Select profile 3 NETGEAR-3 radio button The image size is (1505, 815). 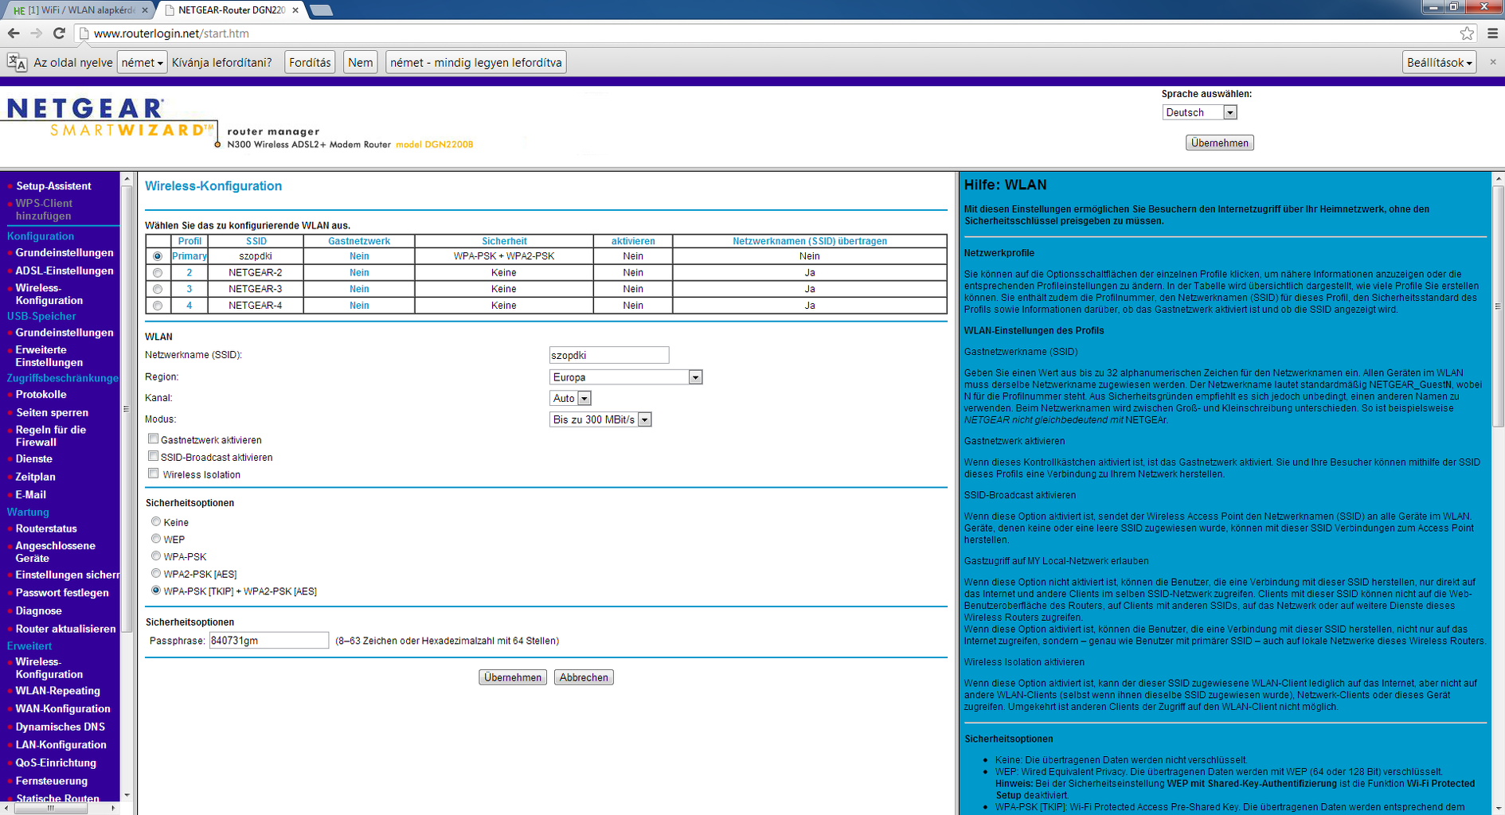(158, 290)
